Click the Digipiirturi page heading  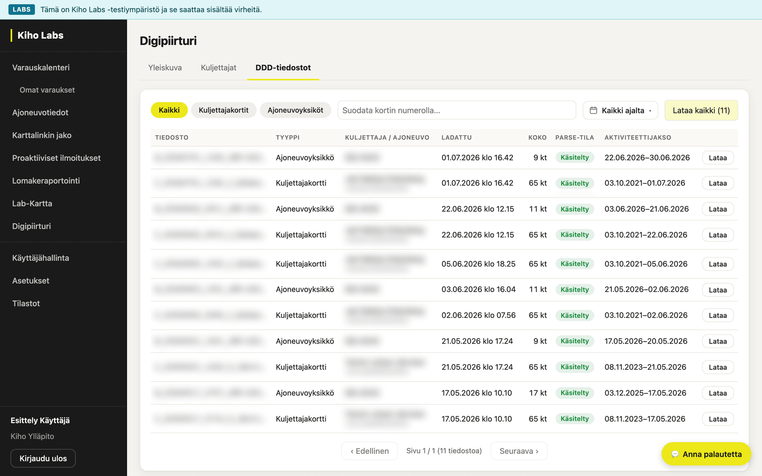click(168, 41)
